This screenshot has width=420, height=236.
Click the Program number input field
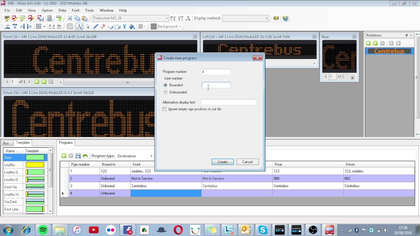[x=216, y=72]
